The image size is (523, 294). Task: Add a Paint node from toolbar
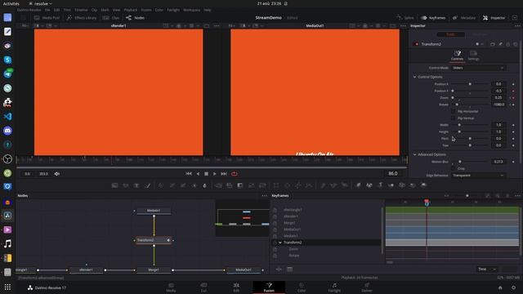148,185
